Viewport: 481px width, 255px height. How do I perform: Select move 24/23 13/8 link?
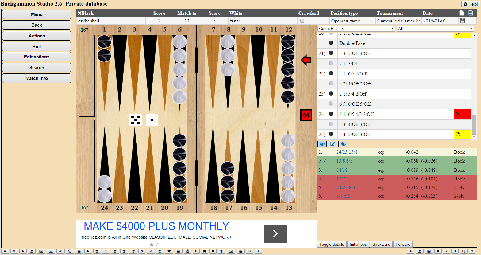(x=347, y=152)
